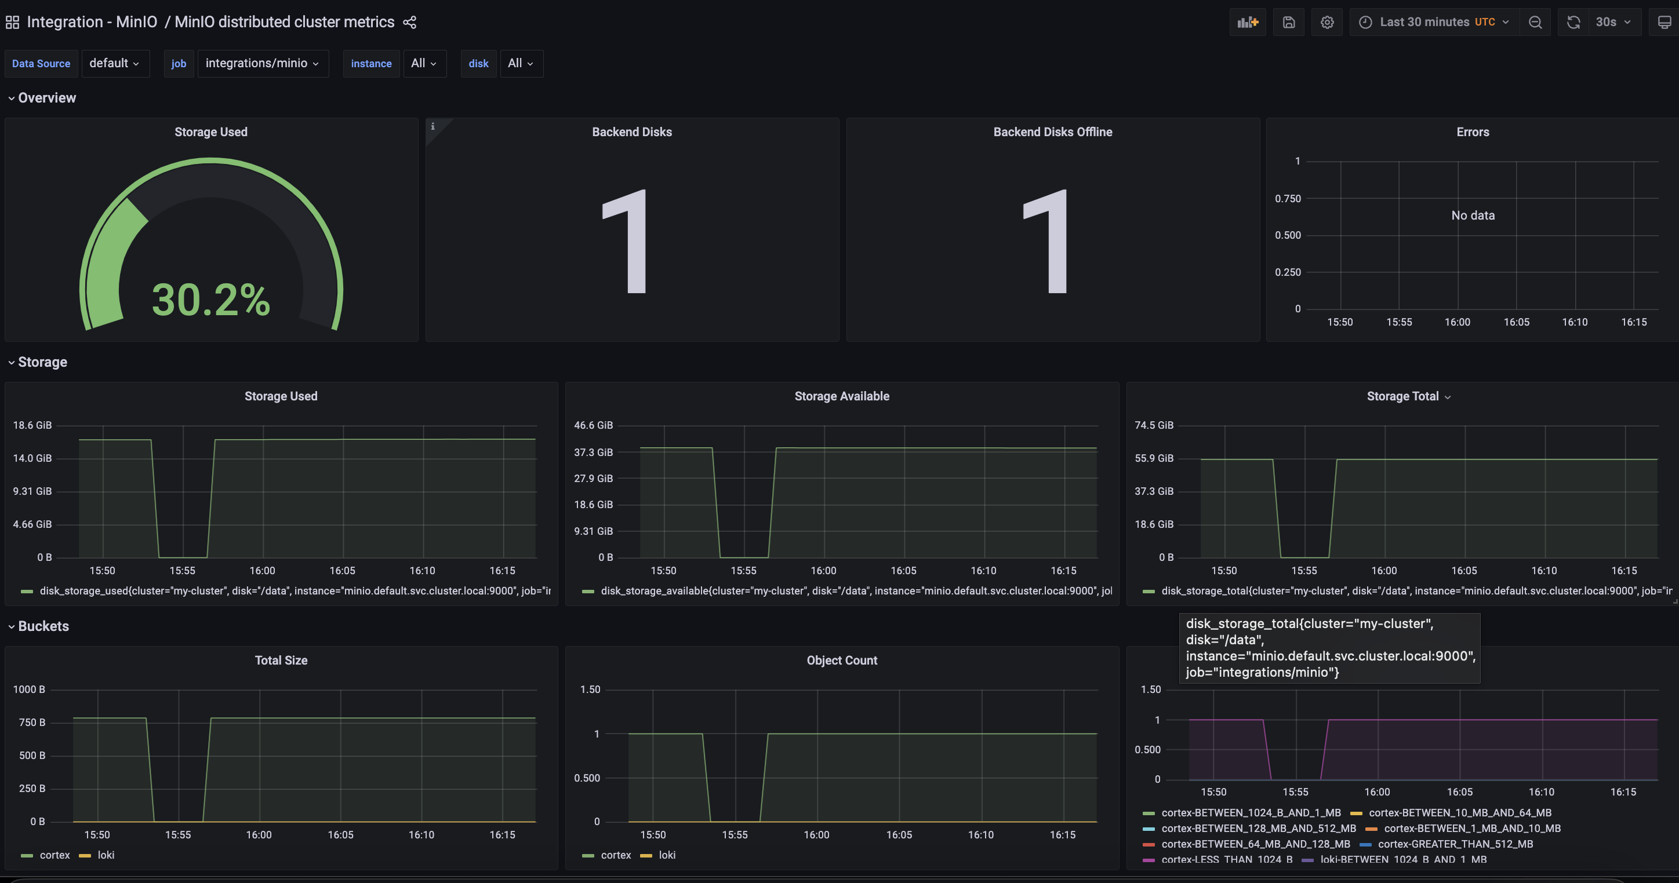Toggle the cortex-GREATER_THAN_512_MB legend entry
Screen dimensions: 1679x883
(1457, 844)
